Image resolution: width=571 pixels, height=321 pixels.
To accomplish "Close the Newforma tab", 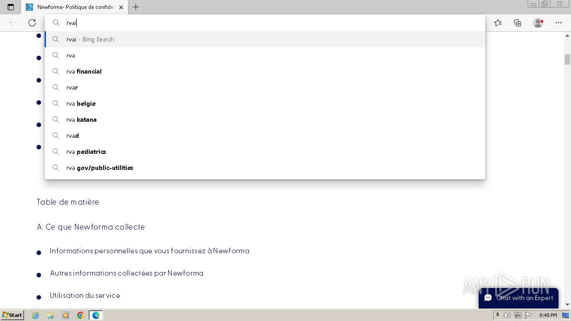I will click(x=121, y=7).
